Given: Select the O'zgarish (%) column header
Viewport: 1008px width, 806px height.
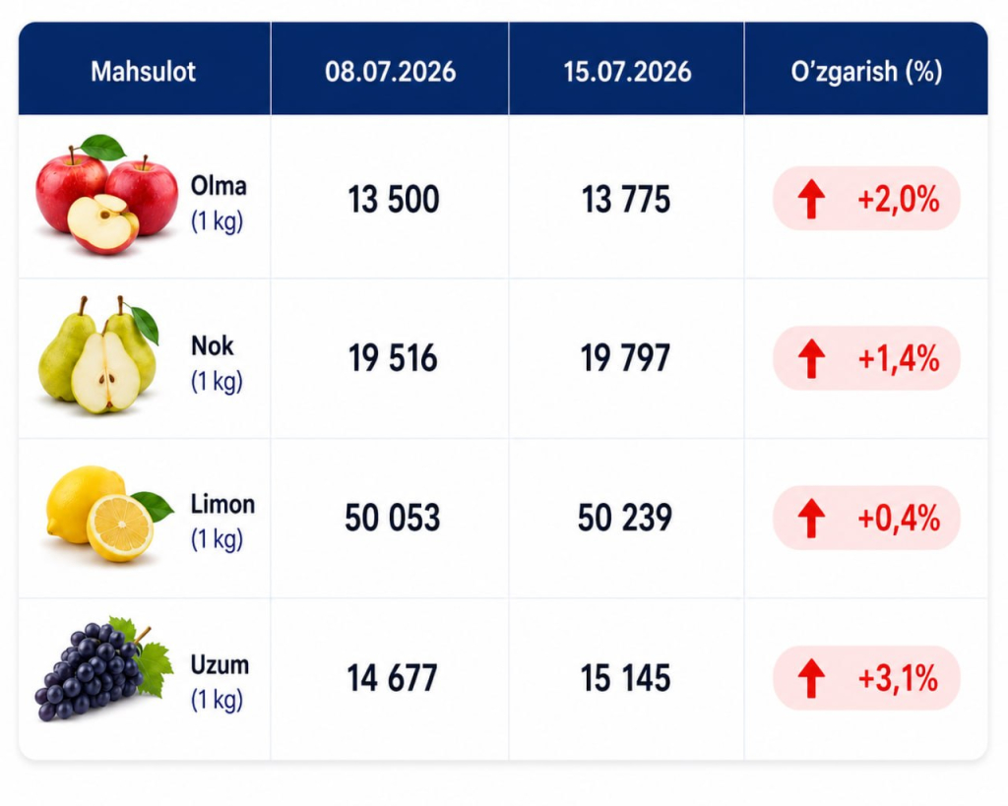Looking at the screenshot, I should 866,69.
